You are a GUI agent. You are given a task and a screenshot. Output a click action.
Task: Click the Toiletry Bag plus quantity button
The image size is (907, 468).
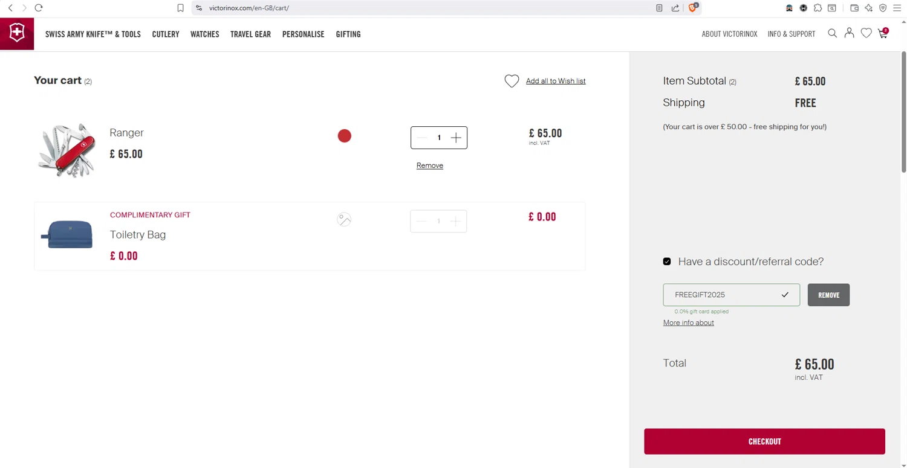(455, 221)
